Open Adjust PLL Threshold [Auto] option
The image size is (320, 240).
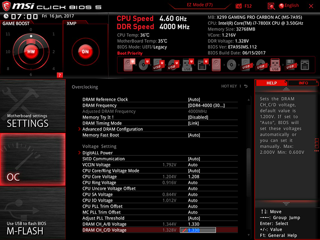(194, 218)
